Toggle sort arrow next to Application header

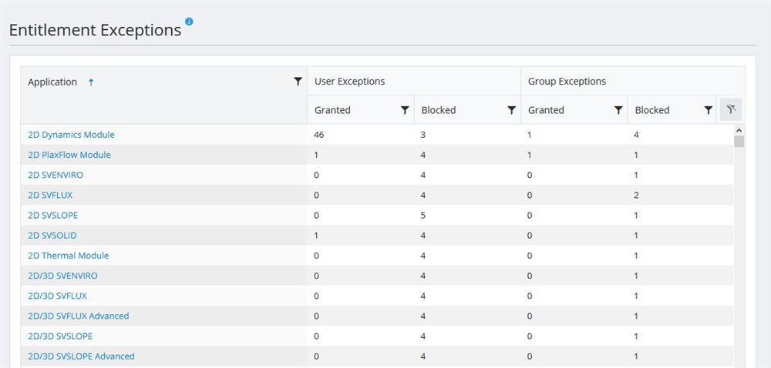pos(91,82)
